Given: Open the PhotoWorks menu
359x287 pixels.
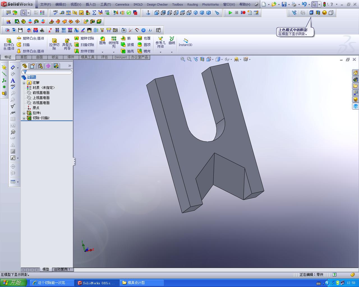Looking at the screenshot, I should point(210,4).
